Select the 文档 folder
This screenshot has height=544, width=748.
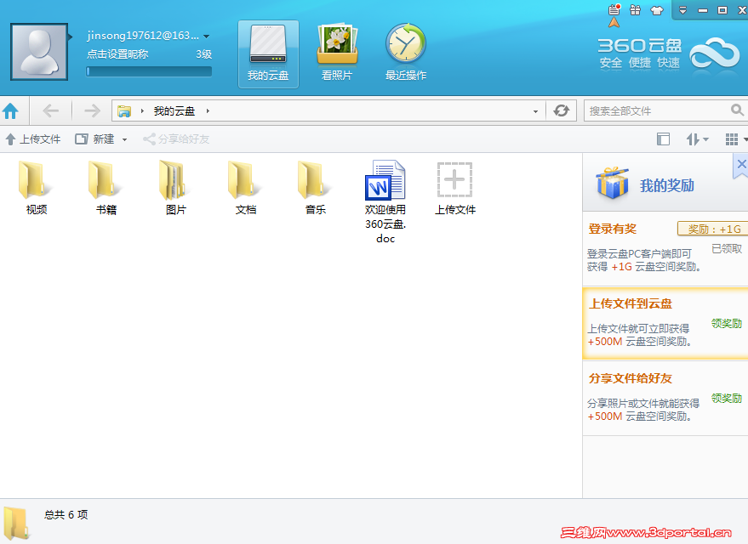(246, 188)
